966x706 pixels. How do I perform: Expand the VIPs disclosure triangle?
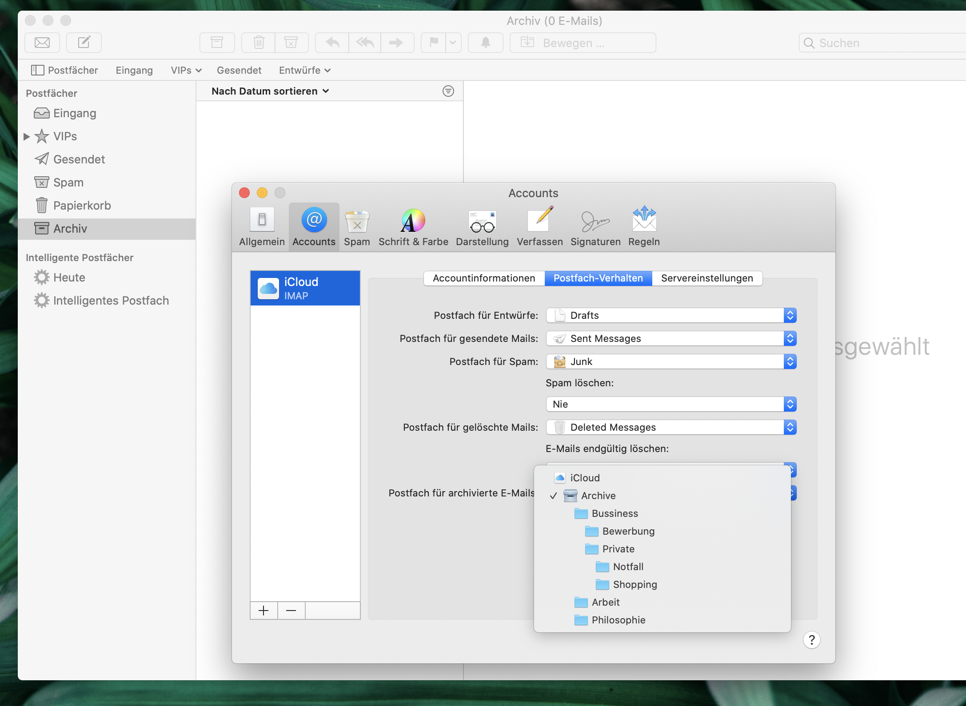(x=27, y=136)
